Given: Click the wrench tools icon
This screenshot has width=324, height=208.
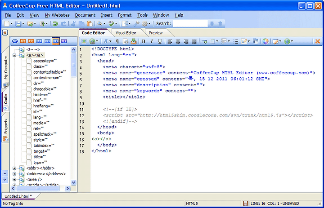Looking at the screenshot, I should (x=136, y=24).
